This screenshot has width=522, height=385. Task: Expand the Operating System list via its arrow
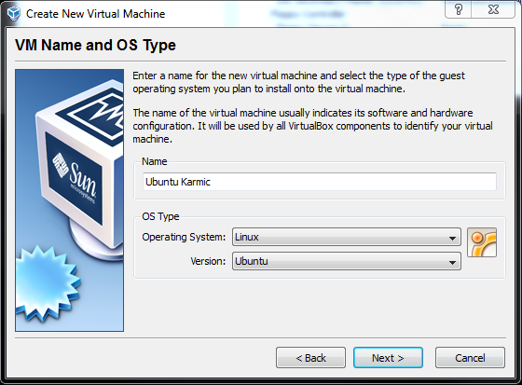tap(452, 238)
